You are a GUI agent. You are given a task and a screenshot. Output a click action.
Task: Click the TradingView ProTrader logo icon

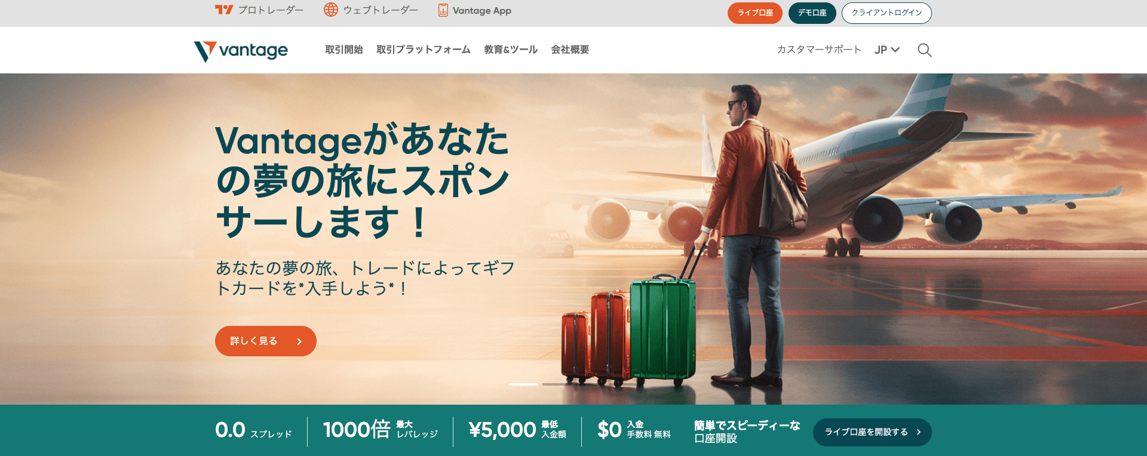[x=224, y=10]
